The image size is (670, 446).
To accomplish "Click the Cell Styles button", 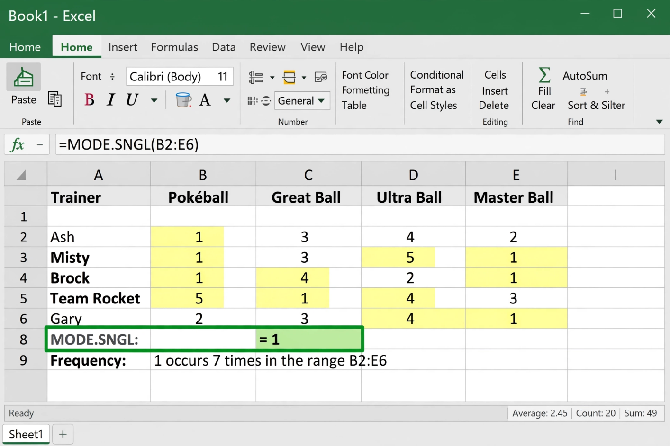I will [434, 105].
